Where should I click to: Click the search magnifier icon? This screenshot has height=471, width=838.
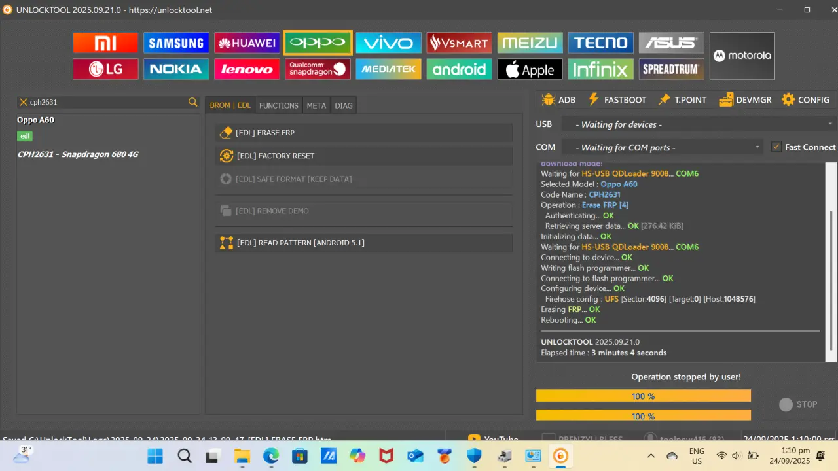[192, 102]
